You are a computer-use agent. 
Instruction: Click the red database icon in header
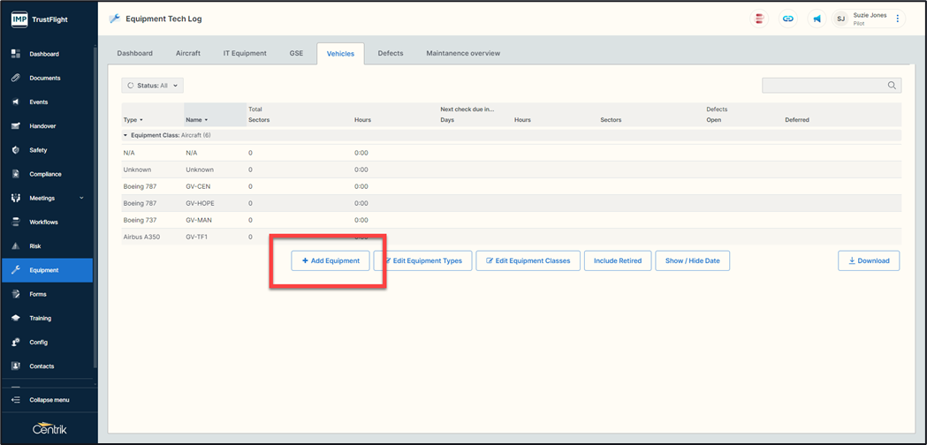759,19
